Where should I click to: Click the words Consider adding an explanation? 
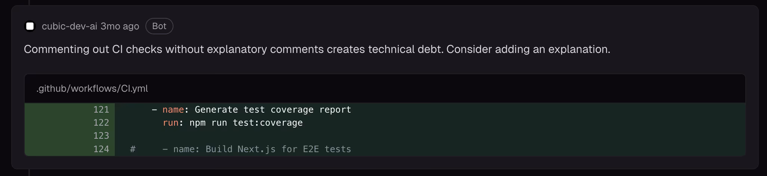tap(528, 49)
